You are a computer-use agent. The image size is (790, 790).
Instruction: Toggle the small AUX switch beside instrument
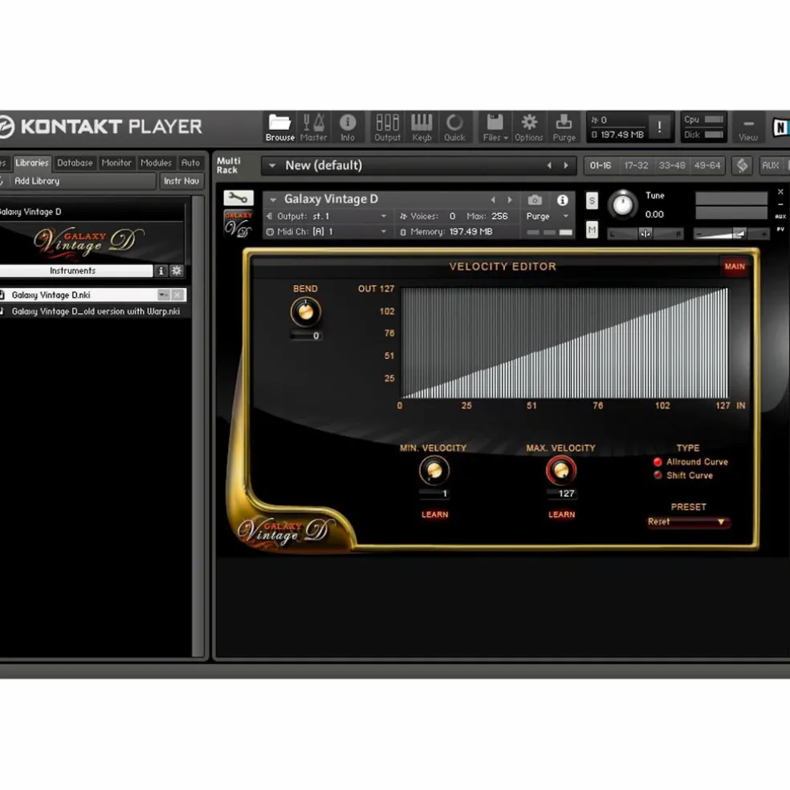(780, 216)
